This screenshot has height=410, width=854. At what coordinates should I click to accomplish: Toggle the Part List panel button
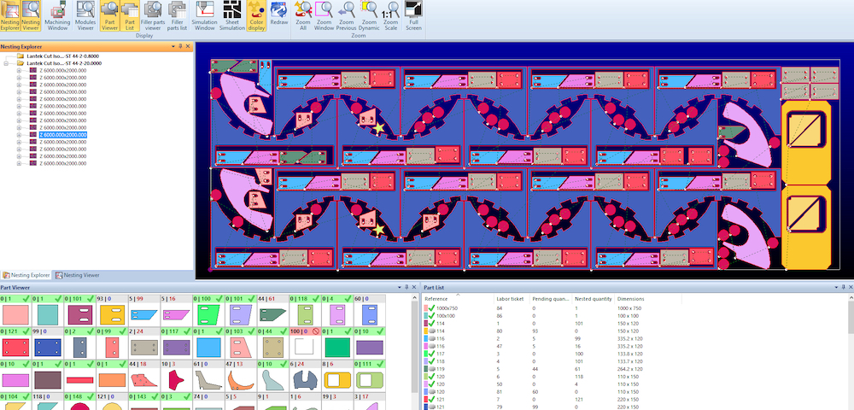coord(130,17)
